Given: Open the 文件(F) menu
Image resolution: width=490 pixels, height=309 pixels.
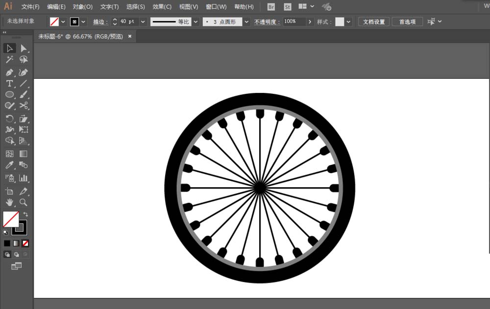Looking at the screenshot, I should tap(30, 7).
